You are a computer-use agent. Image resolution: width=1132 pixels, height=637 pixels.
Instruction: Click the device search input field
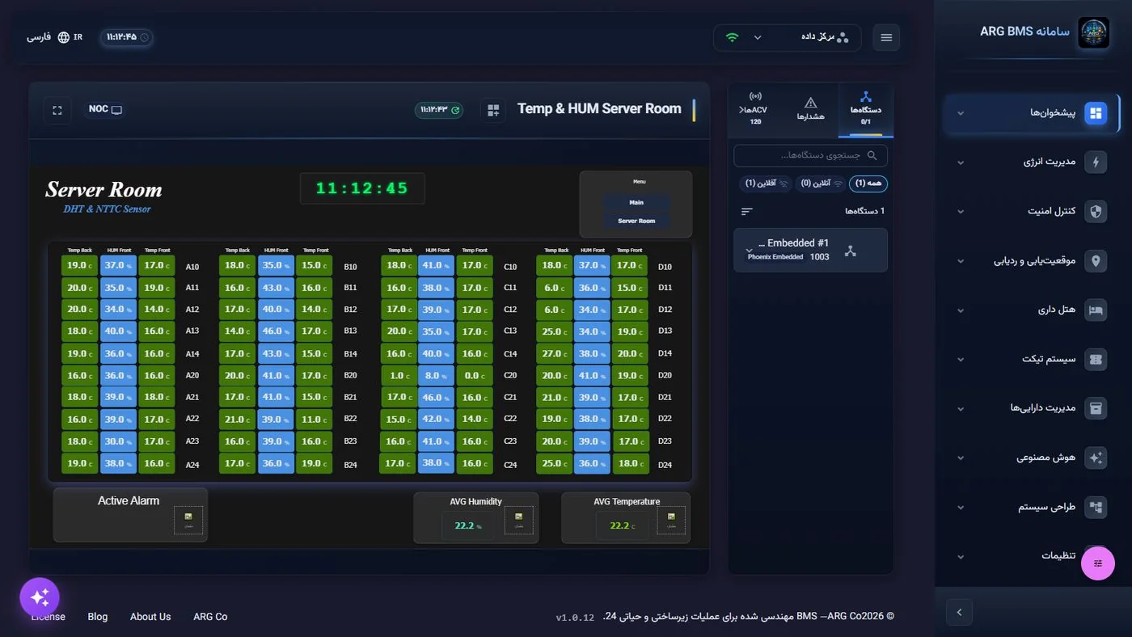pos(810,155)
